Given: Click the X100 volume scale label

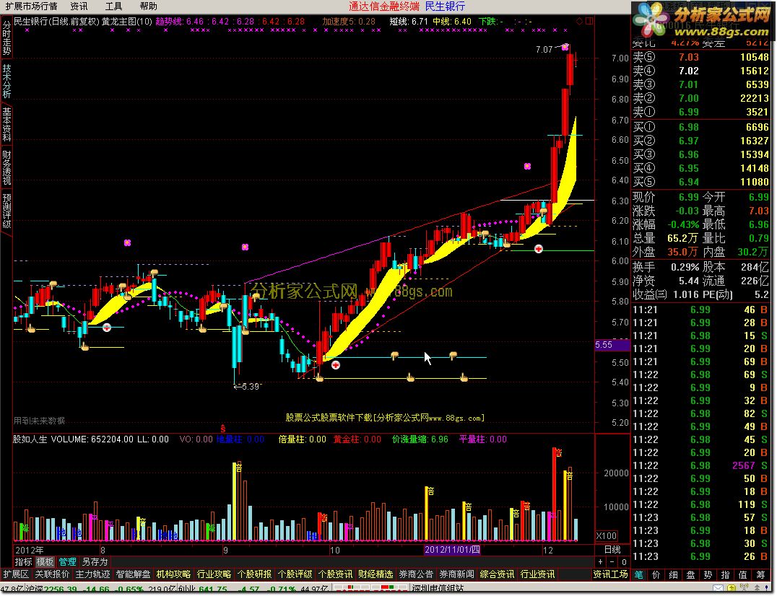Looking at the screenshot, I should 607,536.
